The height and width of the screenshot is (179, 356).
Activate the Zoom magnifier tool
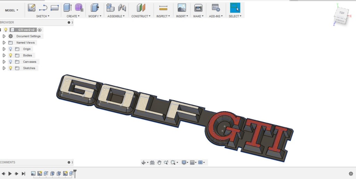point(166,162)
